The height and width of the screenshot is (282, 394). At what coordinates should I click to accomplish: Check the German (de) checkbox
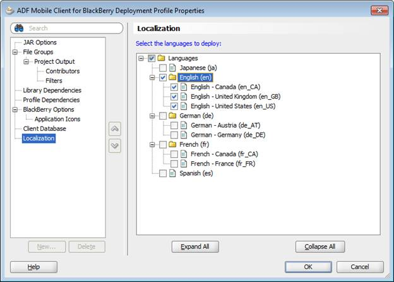[x=163, y=116]
